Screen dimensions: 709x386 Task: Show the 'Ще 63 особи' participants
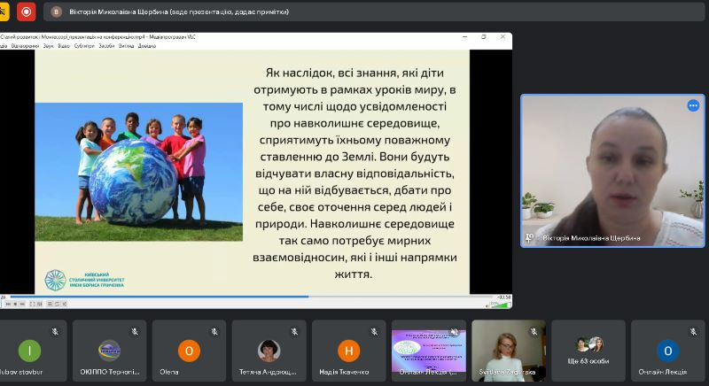[588, 351]
